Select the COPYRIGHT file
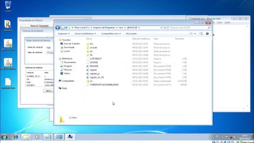The height and width of the screenshot is (143, 254). click(96, 59)
